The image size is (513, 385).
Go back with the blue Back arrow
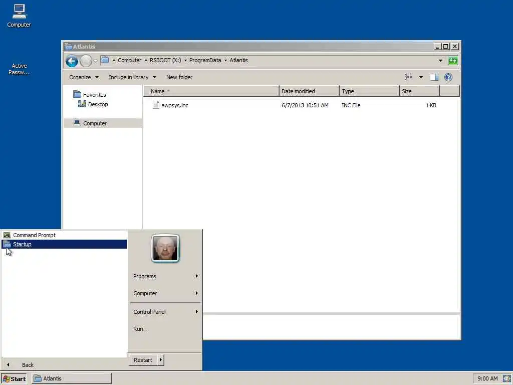(x=72, y=61)
